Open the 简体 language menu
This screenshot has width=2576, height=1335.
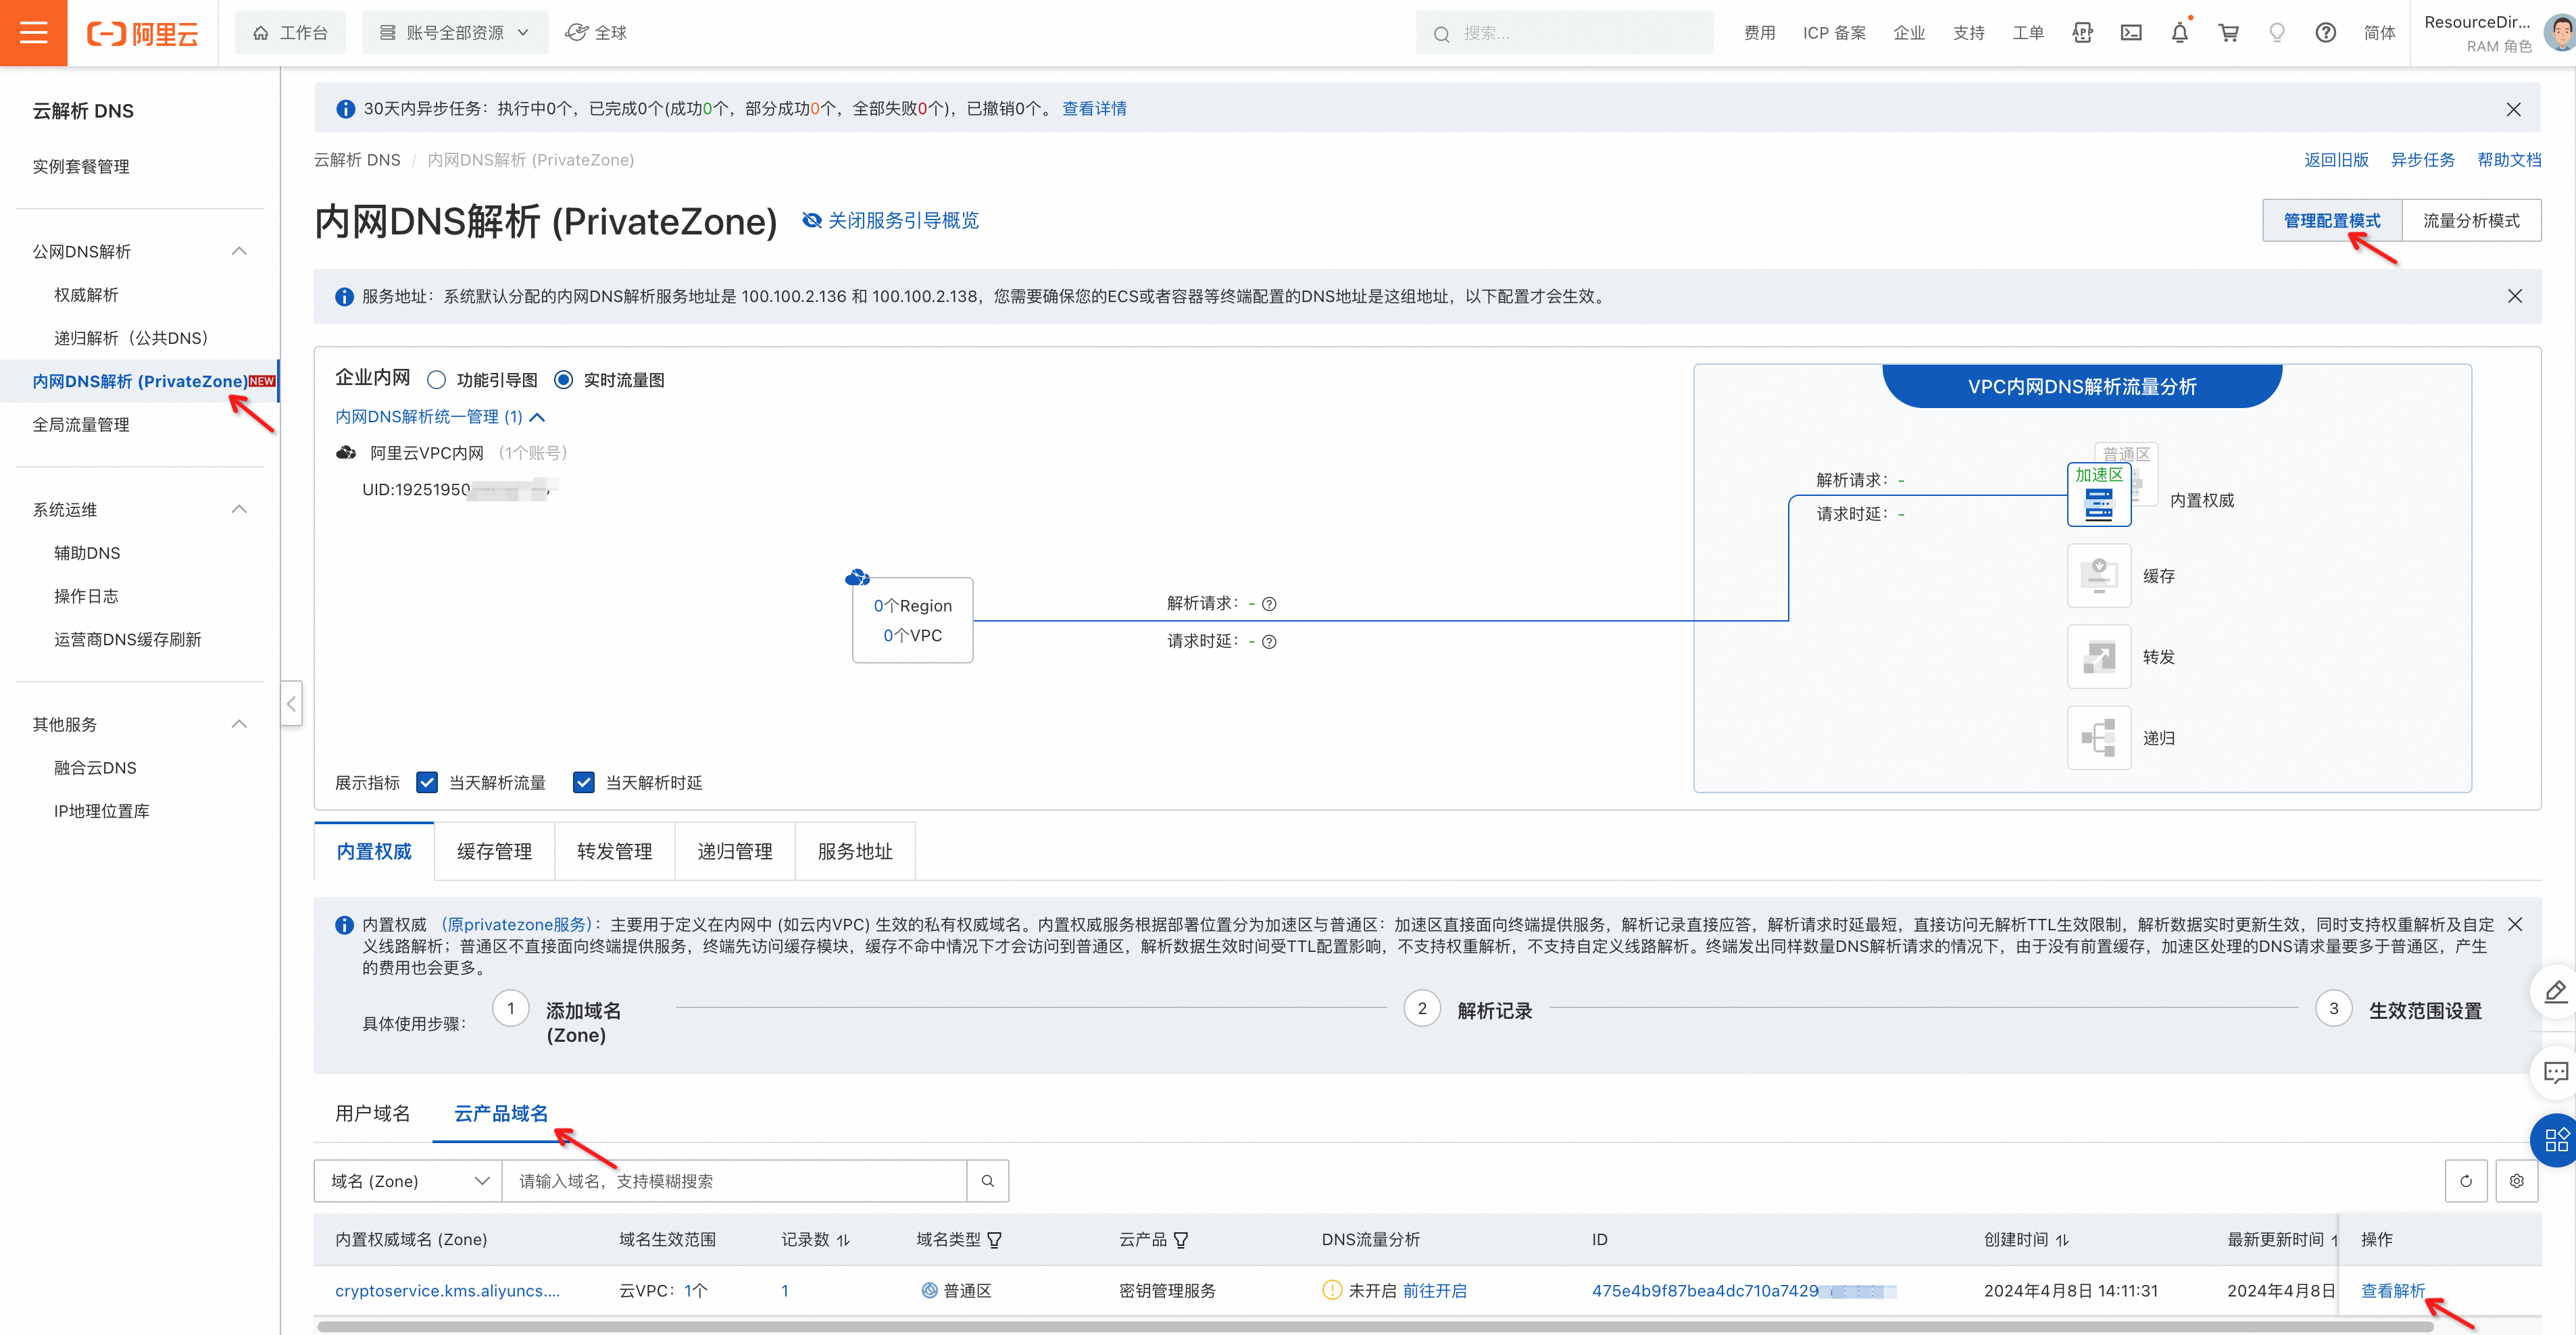(x=2379, y=33)
